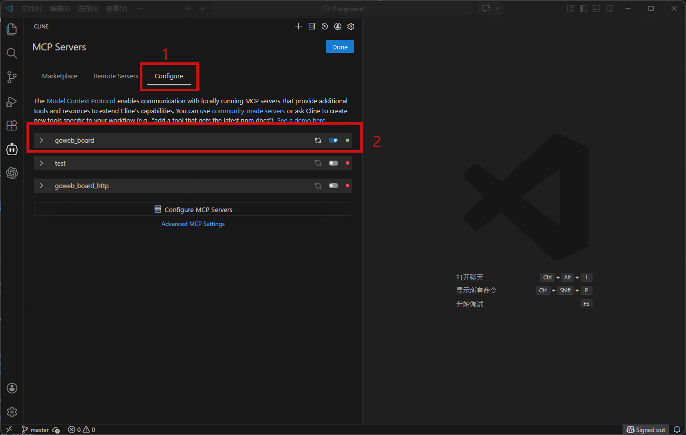686x435 pixels.
Task: Open the Accounts icon in activity bar
Action: coord(12,388)
